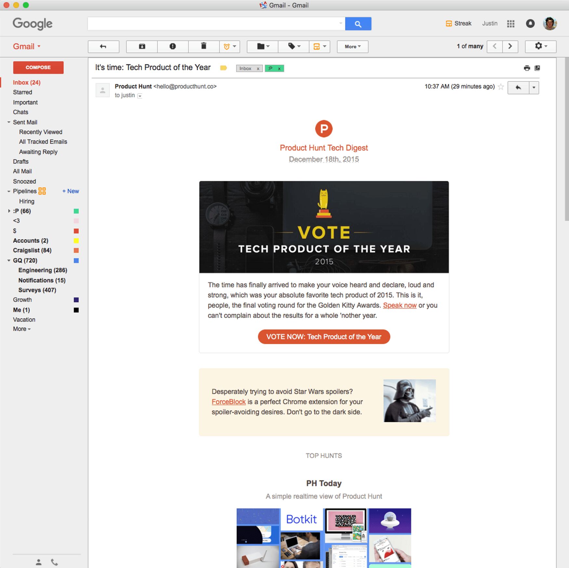The image size is (569, 568).
Task: Remove the Inbox label from this email
Action: 258,69
